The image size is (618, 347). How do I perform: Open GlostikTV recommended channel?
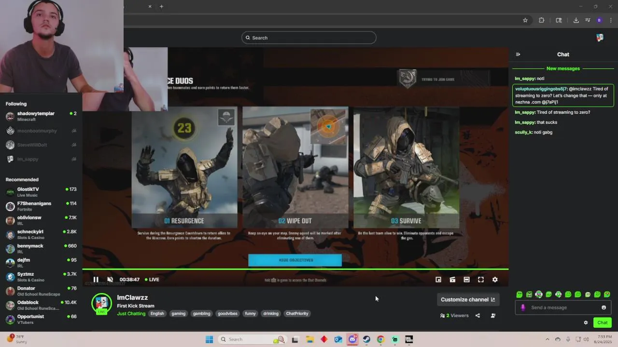41,192
